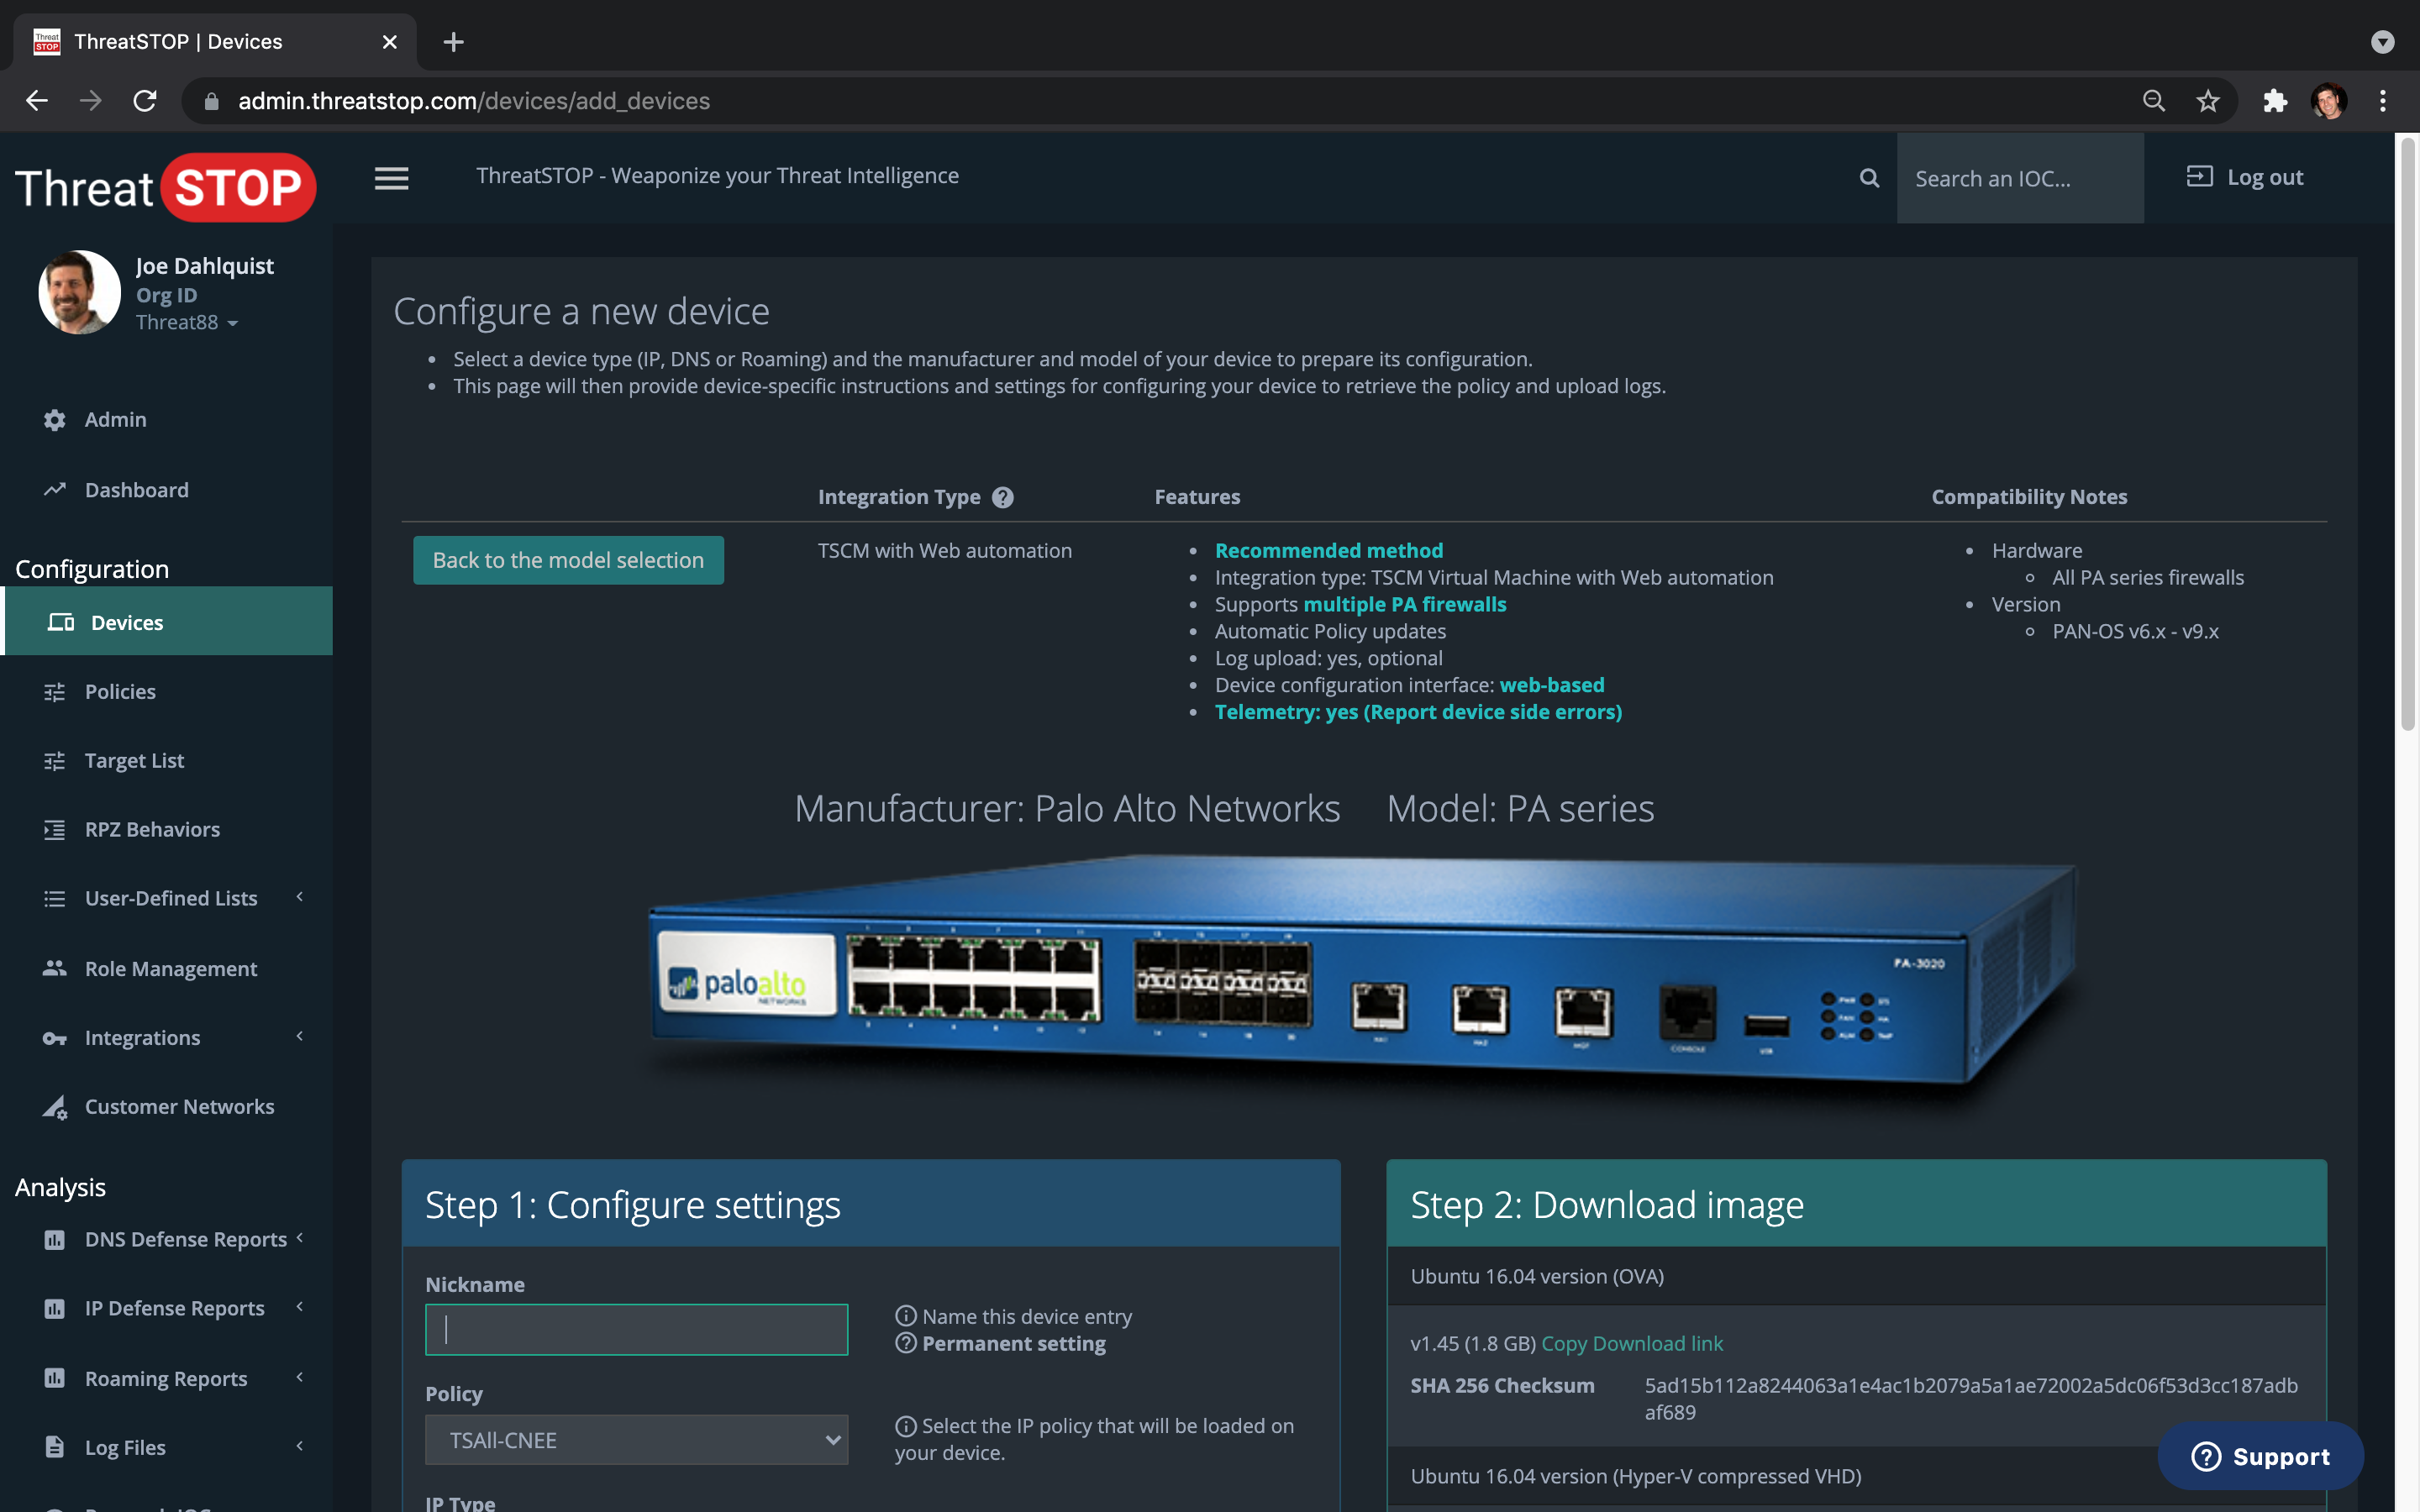
Task: Go back with browser back arrow
Action: click(37, 101)
